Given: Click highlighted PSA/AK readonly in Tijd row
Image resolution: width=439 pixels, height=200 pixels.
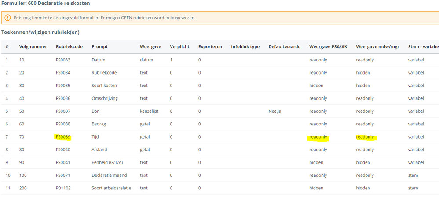Looking at the screenshot, I should click(318, 137).
